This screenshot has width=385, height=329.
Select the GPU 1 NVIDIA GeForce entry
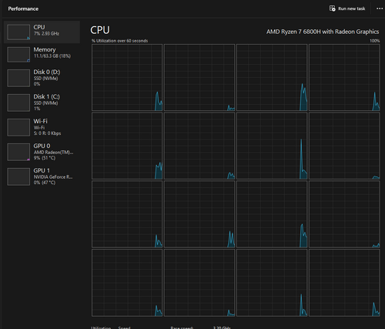click(x=42, y=176)
